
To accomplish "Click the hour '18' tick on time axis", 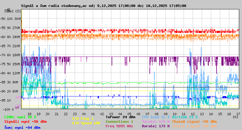I will pyautogui.click(x=29, y=114).
